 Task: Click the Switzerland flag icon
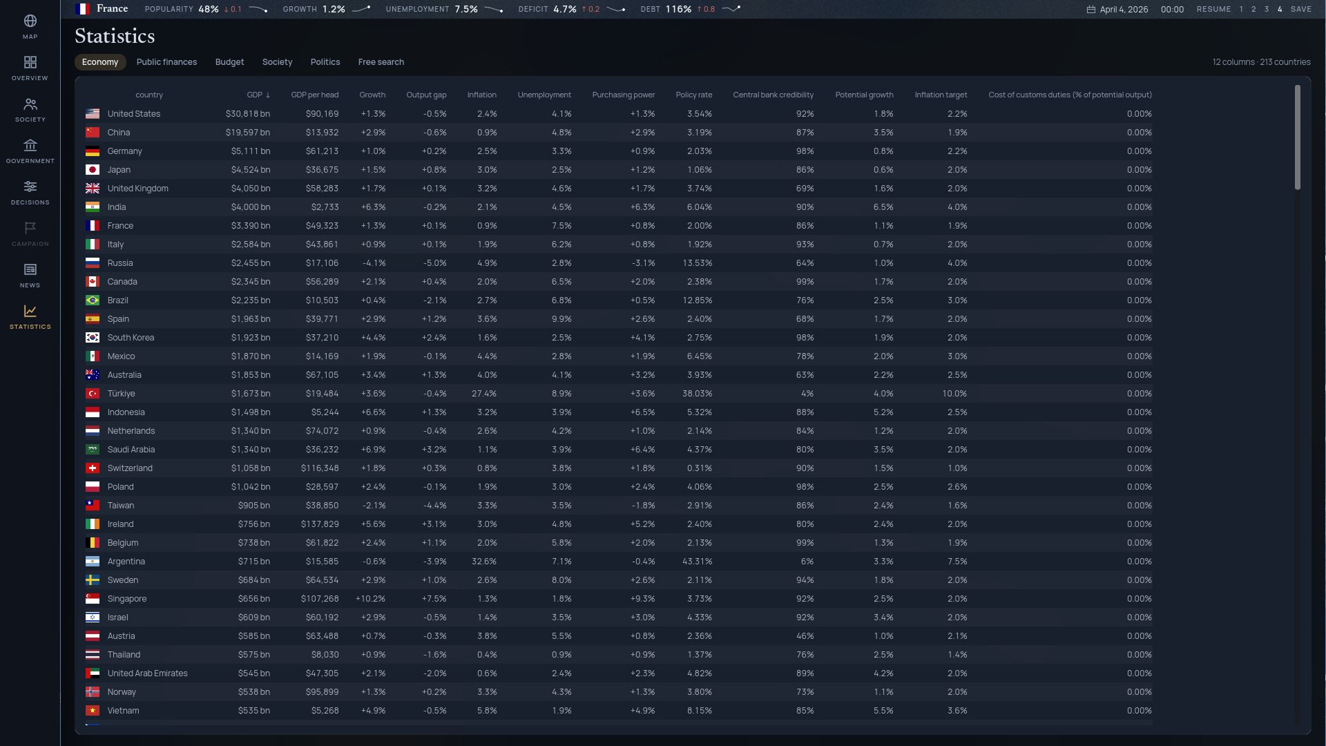(93, 468)
